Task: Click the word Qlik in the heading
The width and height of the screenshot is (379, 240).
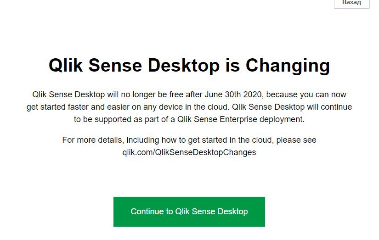Action: [x=66, y=66]
